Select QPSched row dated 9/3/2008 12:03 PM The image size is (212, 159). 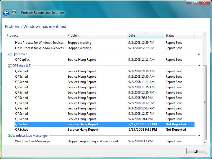click(104, 108)
